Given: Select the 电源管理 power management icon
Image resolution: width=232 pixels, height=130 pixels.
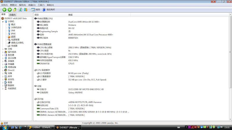Looking at the screenshot, I should click(9, 40).
